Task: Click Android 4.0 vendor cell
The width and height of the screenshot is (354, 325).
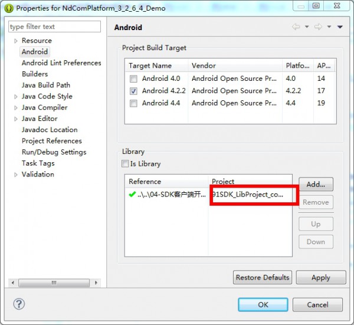Action: pos(234,78)
